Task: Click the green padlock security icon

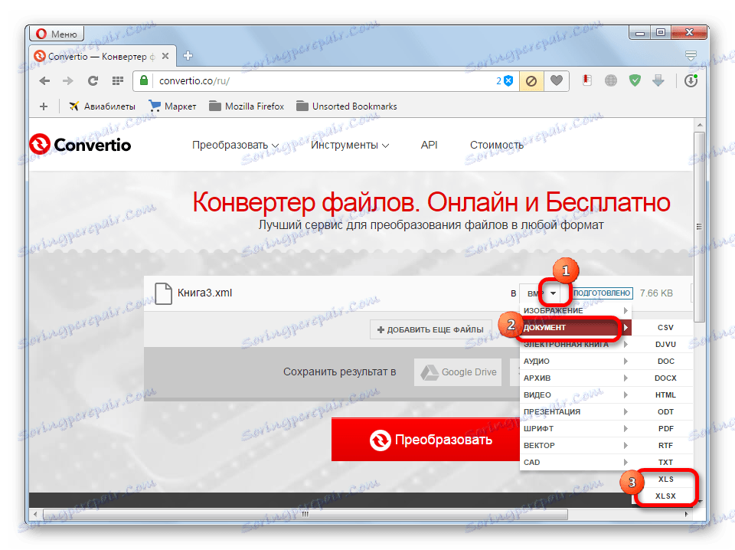Action: (x=144, y=80)
